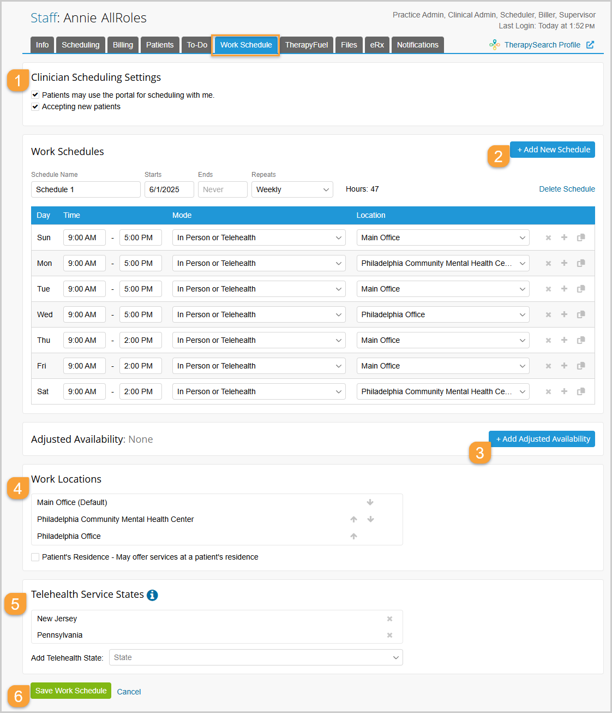Open the eRx tab
This screenshot has height=713, width=612.
tap(377, 45)
